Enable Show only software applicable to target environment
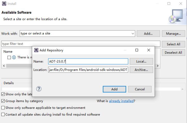The height and width of the screenshot is (123, 187). pyautogui.click(x=3, y=108)
